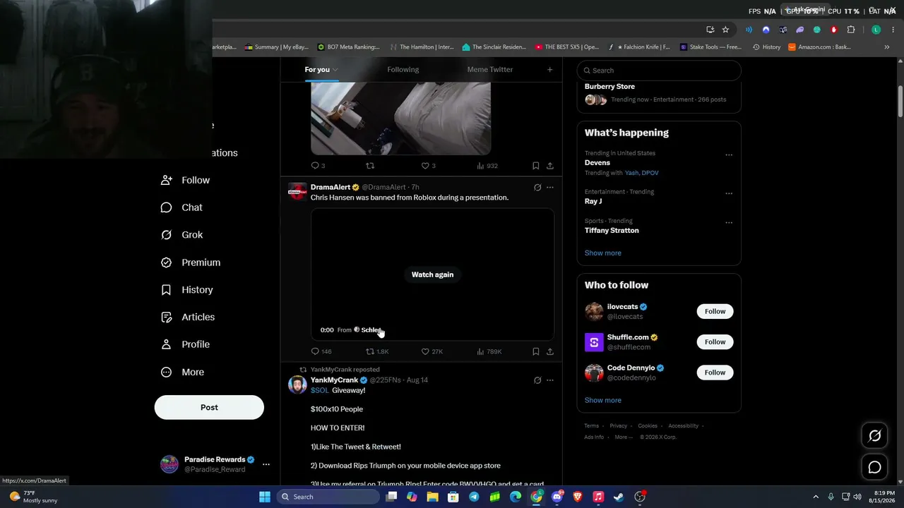Click Grok icon on YankMyCrank post

pos(537,380)
